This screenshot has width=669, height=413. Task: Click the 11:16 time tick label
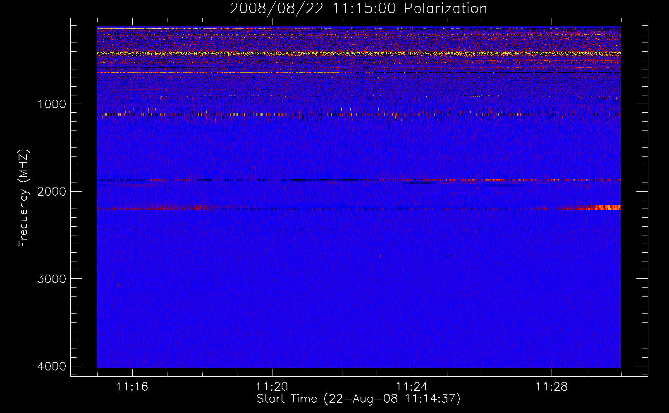pos(132,387)
